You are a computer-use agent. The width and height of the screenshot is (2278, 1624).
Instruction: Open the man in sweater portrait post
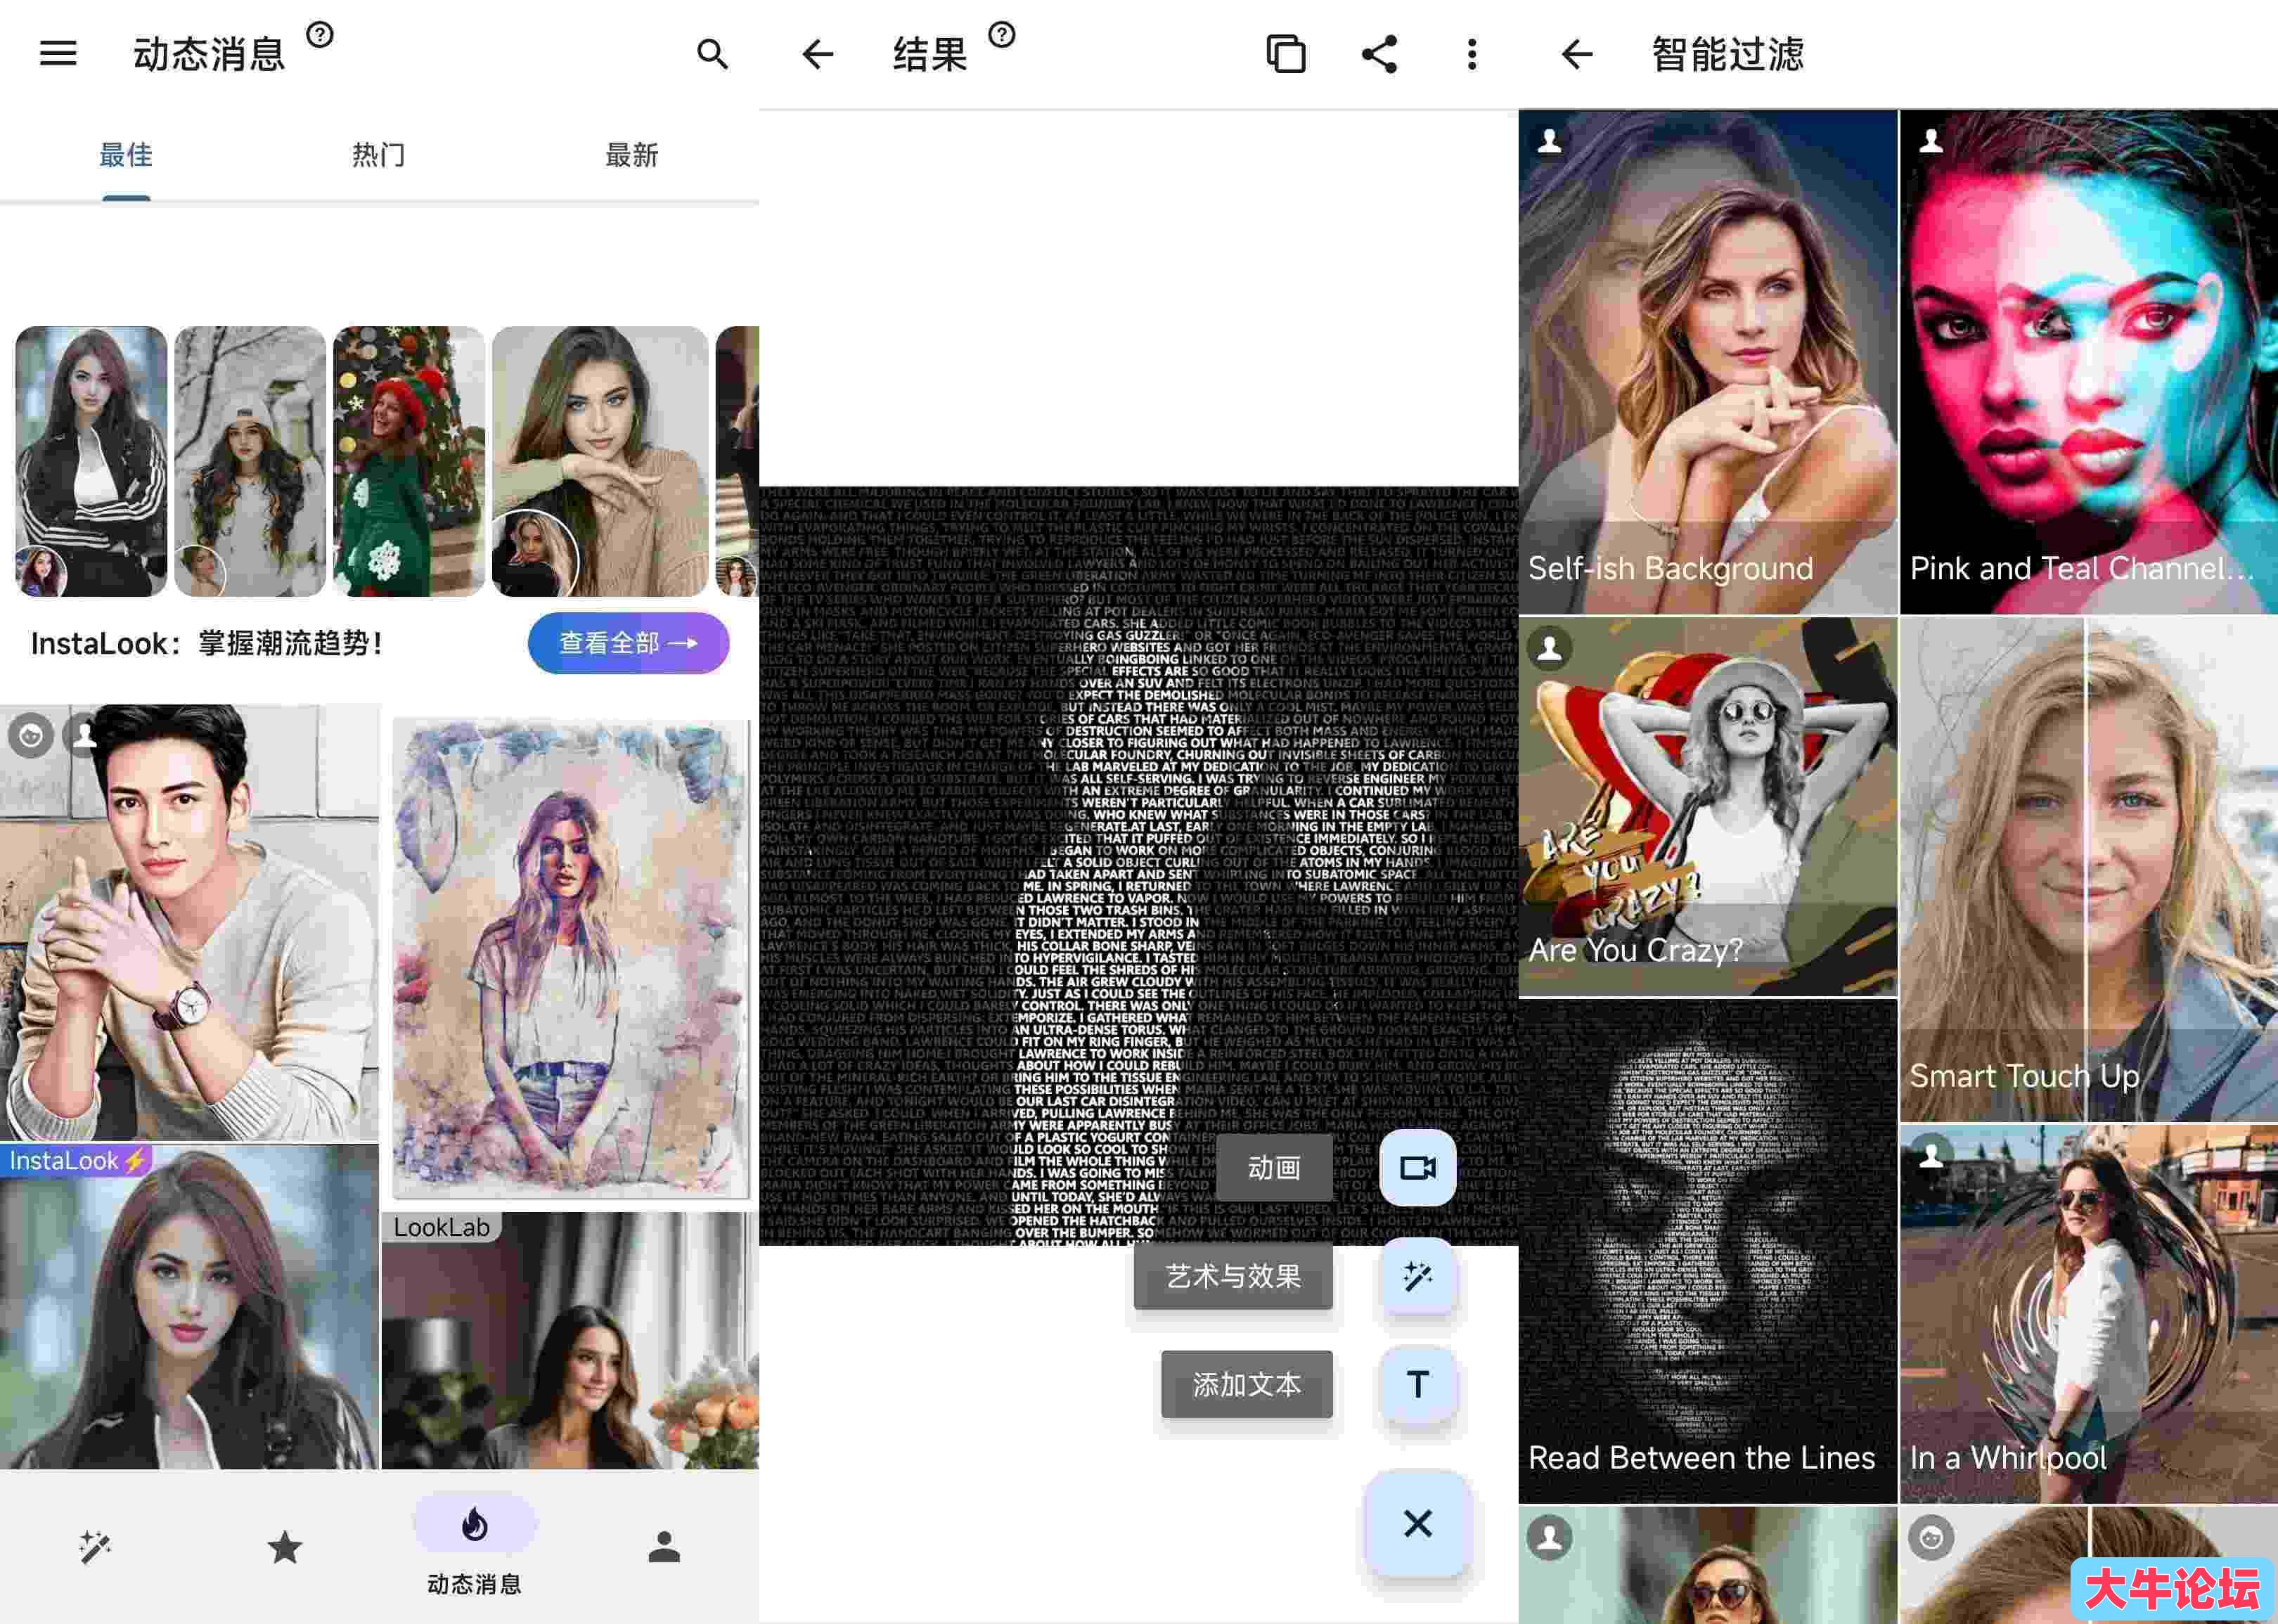point(190,922)
